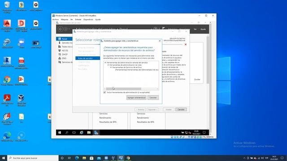Open host notification center icon
Screen dimensions: 287x161
pos(282,158)
